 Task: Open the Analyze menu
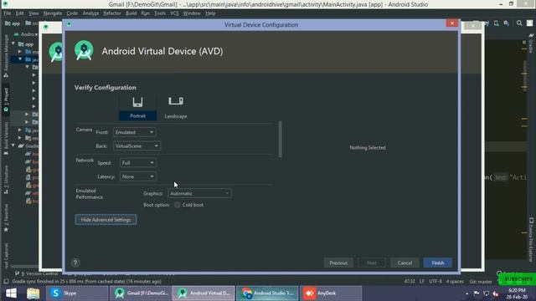(x=90, y=13)
